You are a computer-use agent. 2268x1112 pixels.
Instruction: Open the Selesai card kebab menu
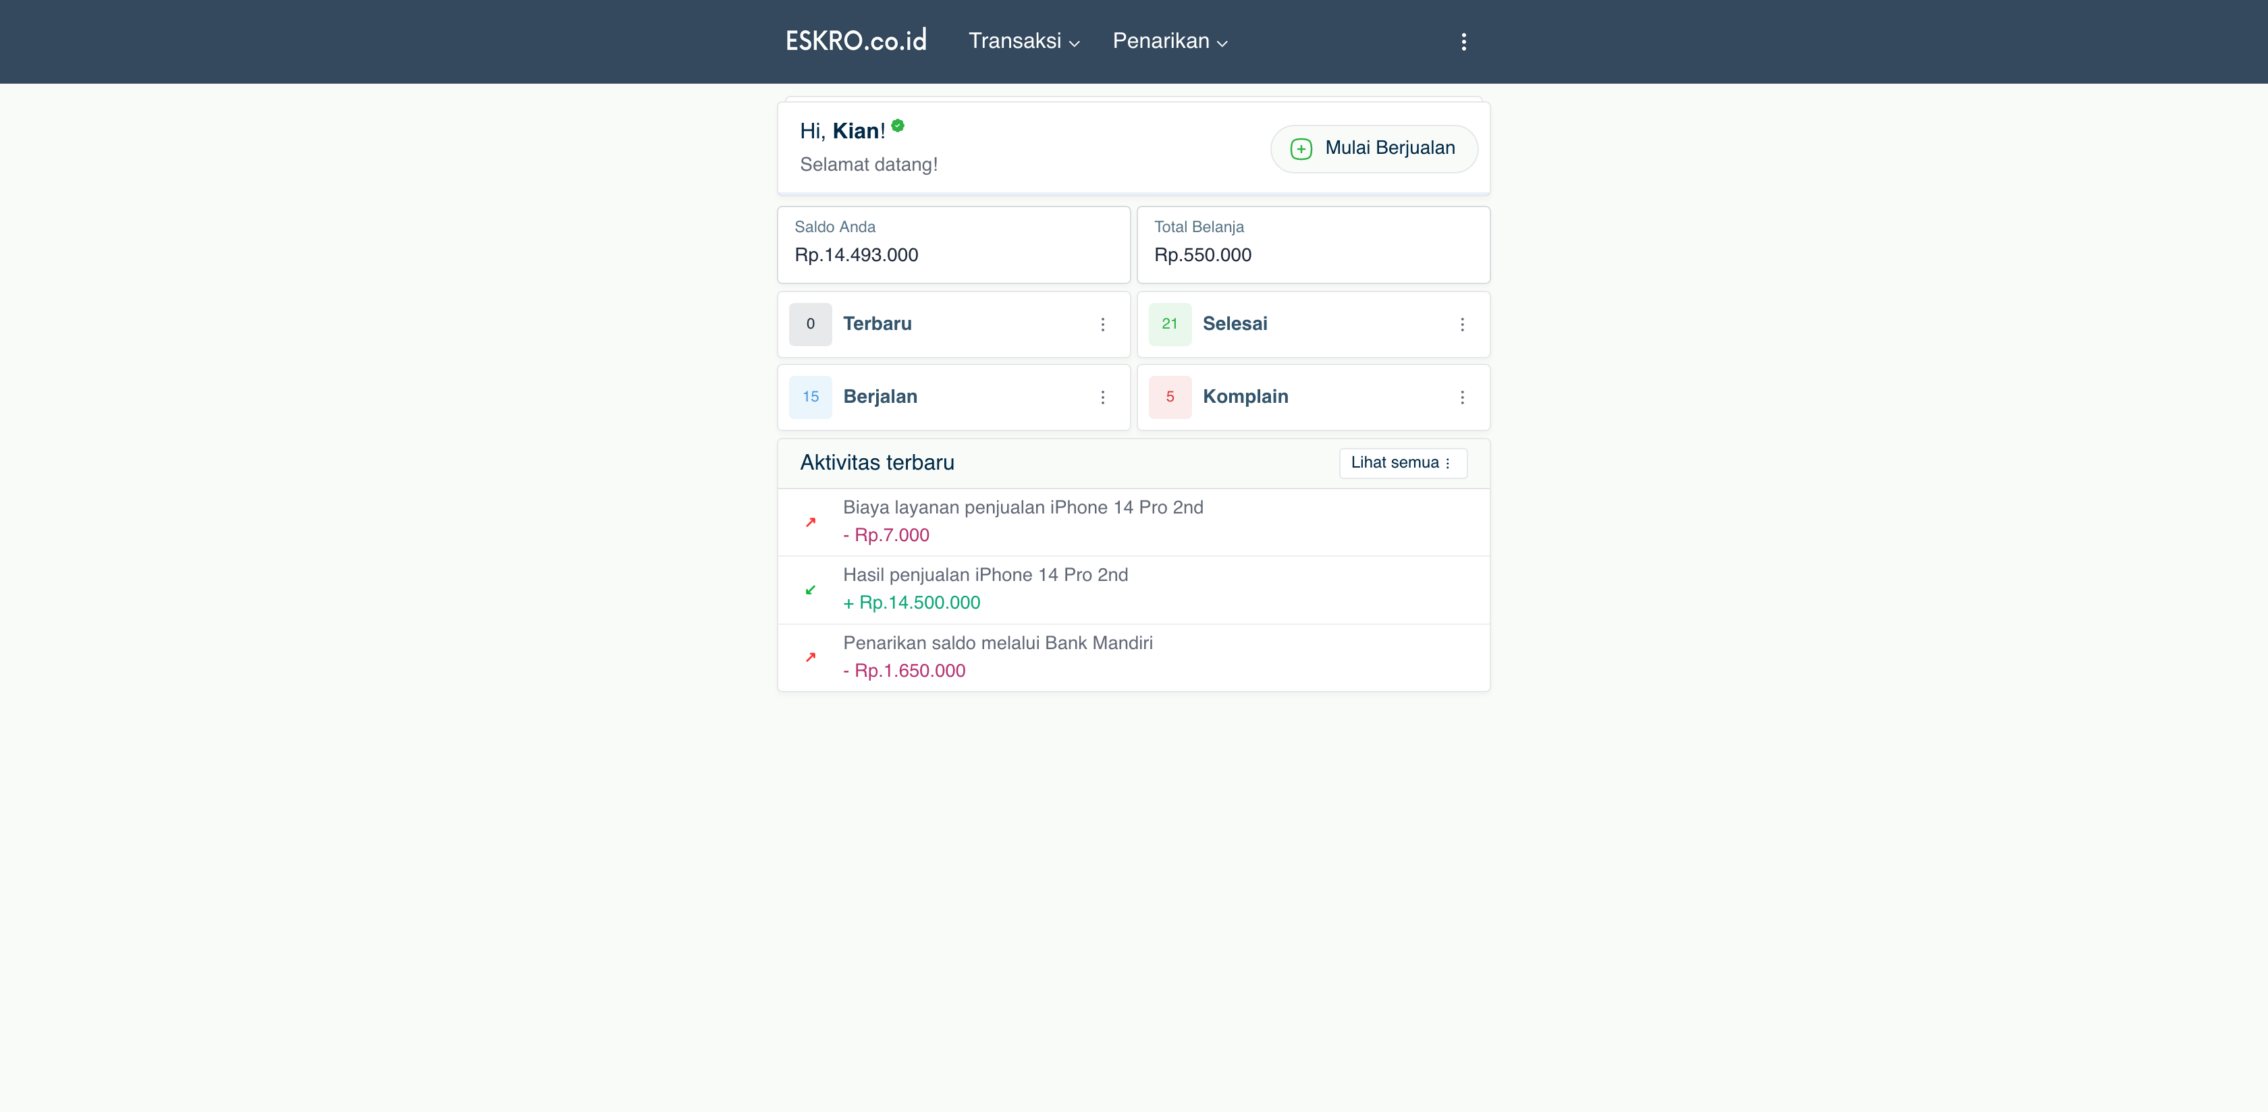click(1461, 324)
